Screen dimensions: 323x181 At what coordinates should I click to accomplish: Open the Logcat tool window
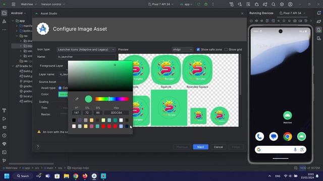pyautogui.click(x=4, y=127)
